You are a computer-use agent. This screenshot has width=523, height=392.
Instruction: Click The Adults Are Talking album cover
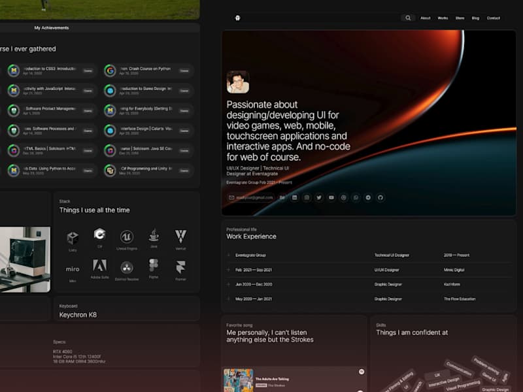click(x=238, y=380)
